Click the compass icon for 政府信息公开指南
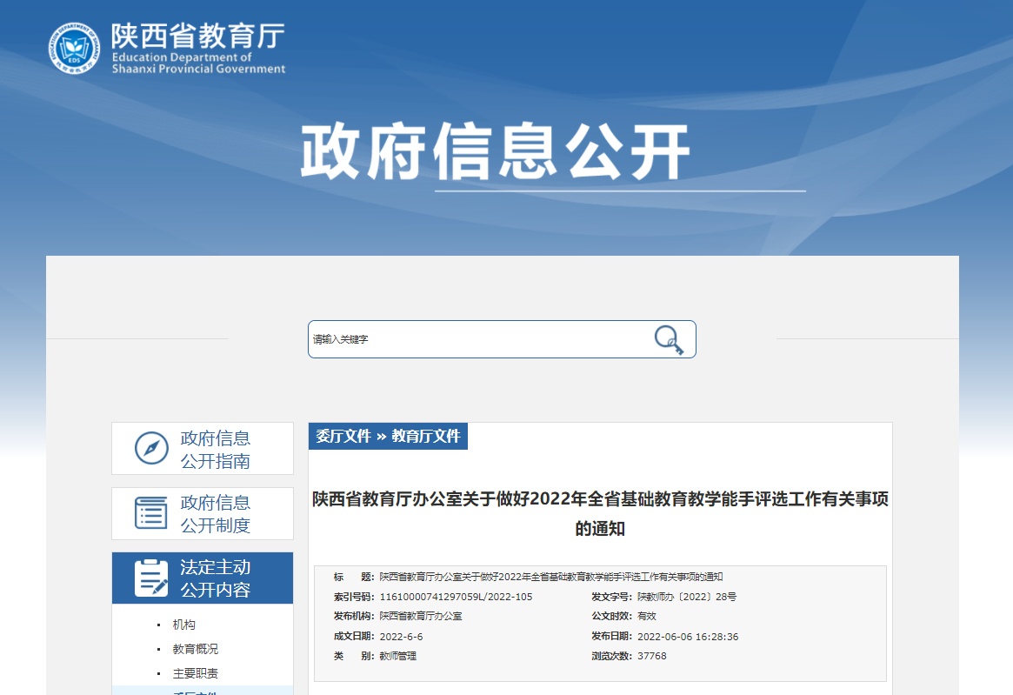This screenshot has height=695, width=1013. pyautogui.click(x=152, y=448)
